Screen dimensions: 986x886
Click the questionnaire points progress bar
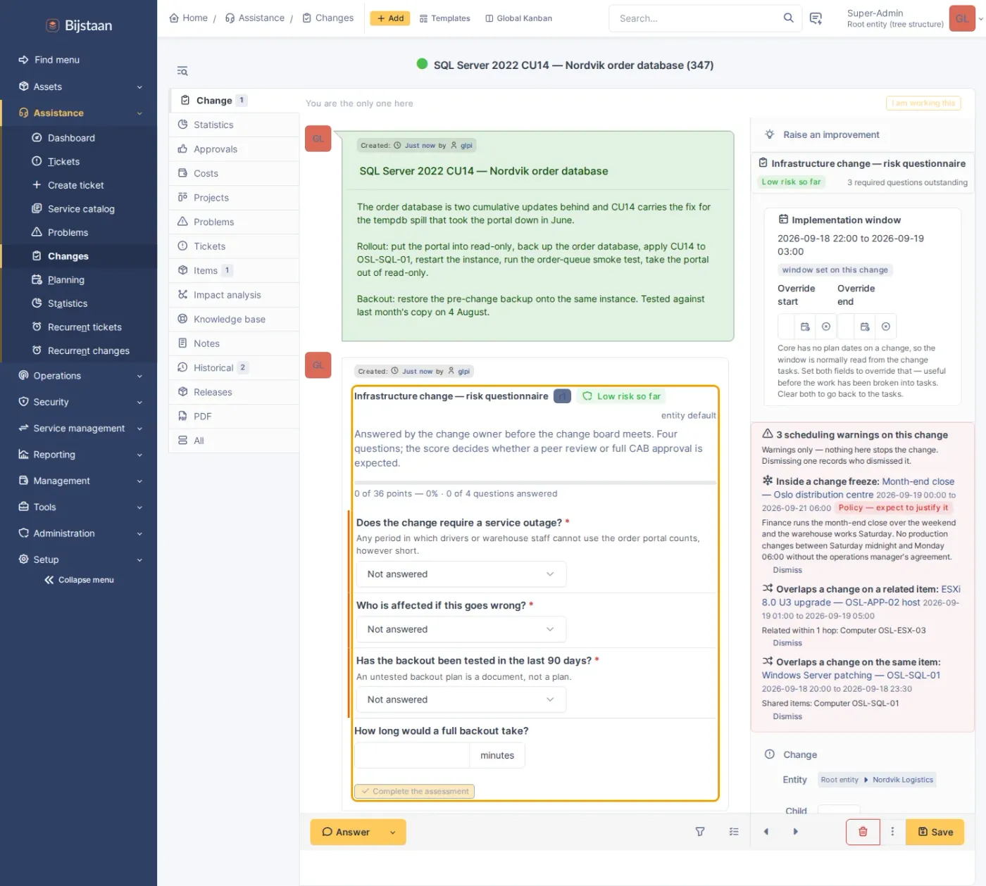[x=535, y=483]
